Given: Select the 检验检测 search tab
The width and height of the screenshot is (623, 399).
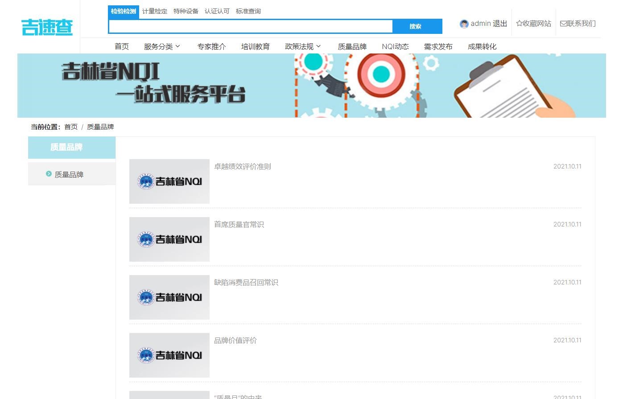Looking at the screenshot, I should pyautogui.click(x=124, y=12).
